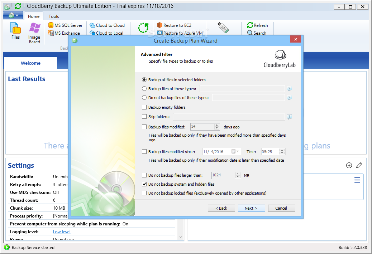Decrease the days ago spinner value
Viewport: 372px width, 254px height.
pyautogui.click(x=216, y=128)
